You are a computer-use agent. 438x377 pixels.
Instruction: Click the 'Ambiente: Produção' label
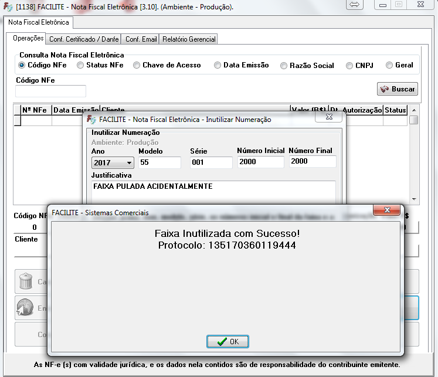click(125, 142)
